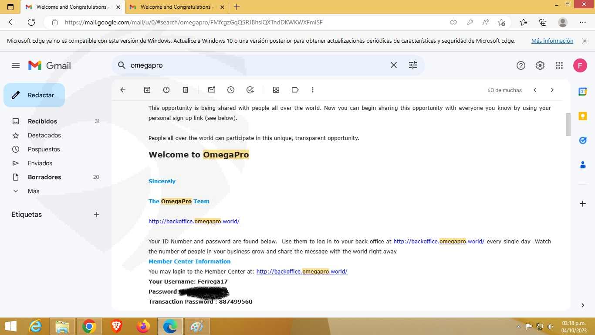The height and width of the screenshot is (335, 595).
Task: Launch Google Chrome from taskbar
Action: 89,326
